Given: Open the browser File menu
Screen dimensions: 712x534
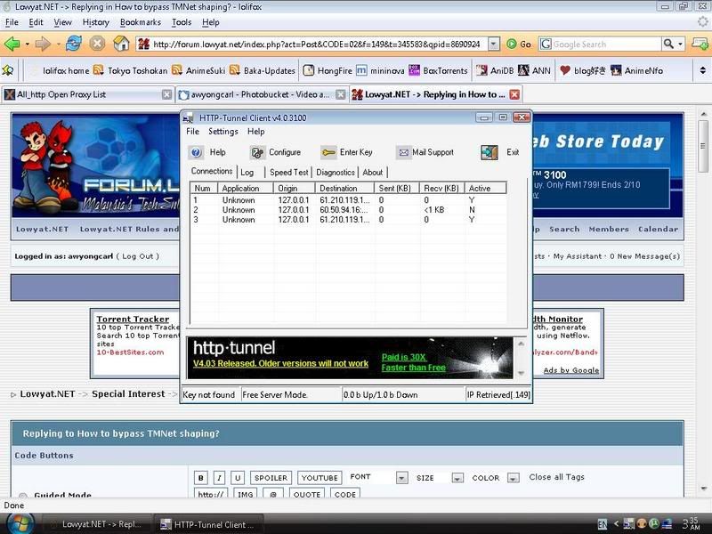Looking at the screenshot, I should tap(12, 22).
